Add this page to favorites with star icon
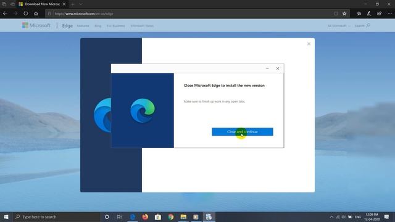Screen dimensions: 395x222 point(344,14)
